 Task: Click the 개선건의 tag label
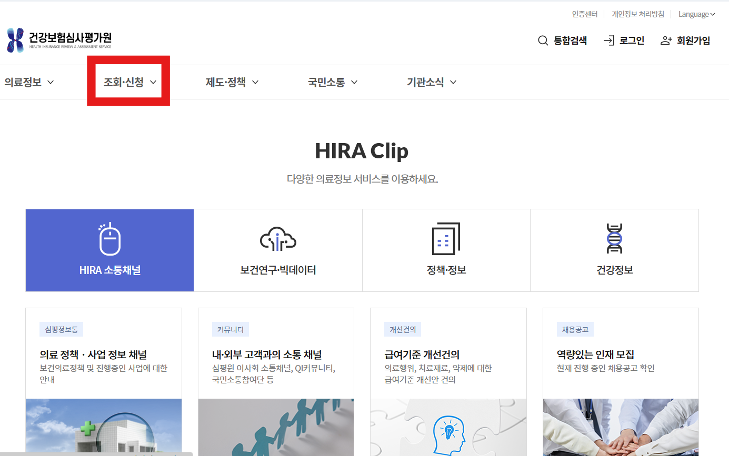[403, 330]
